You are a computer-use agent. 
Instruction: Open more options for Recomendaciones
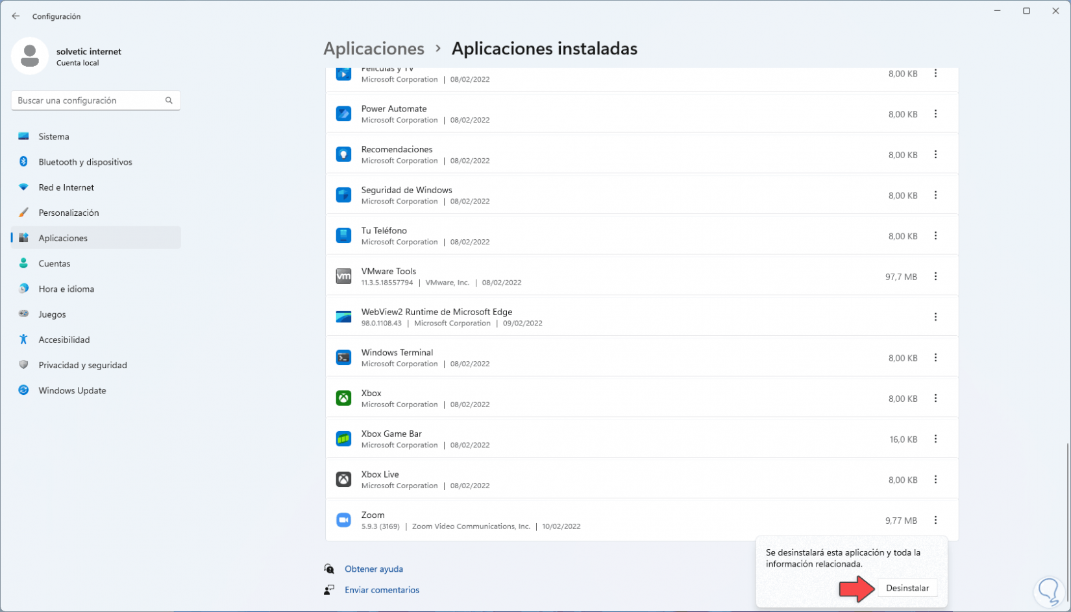935,154
